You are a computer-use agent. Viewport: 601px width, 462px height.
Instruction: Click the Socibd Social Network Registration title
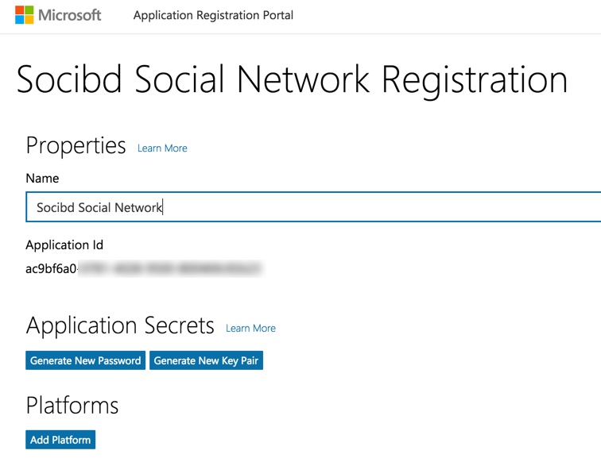click(x=292, y=80)
